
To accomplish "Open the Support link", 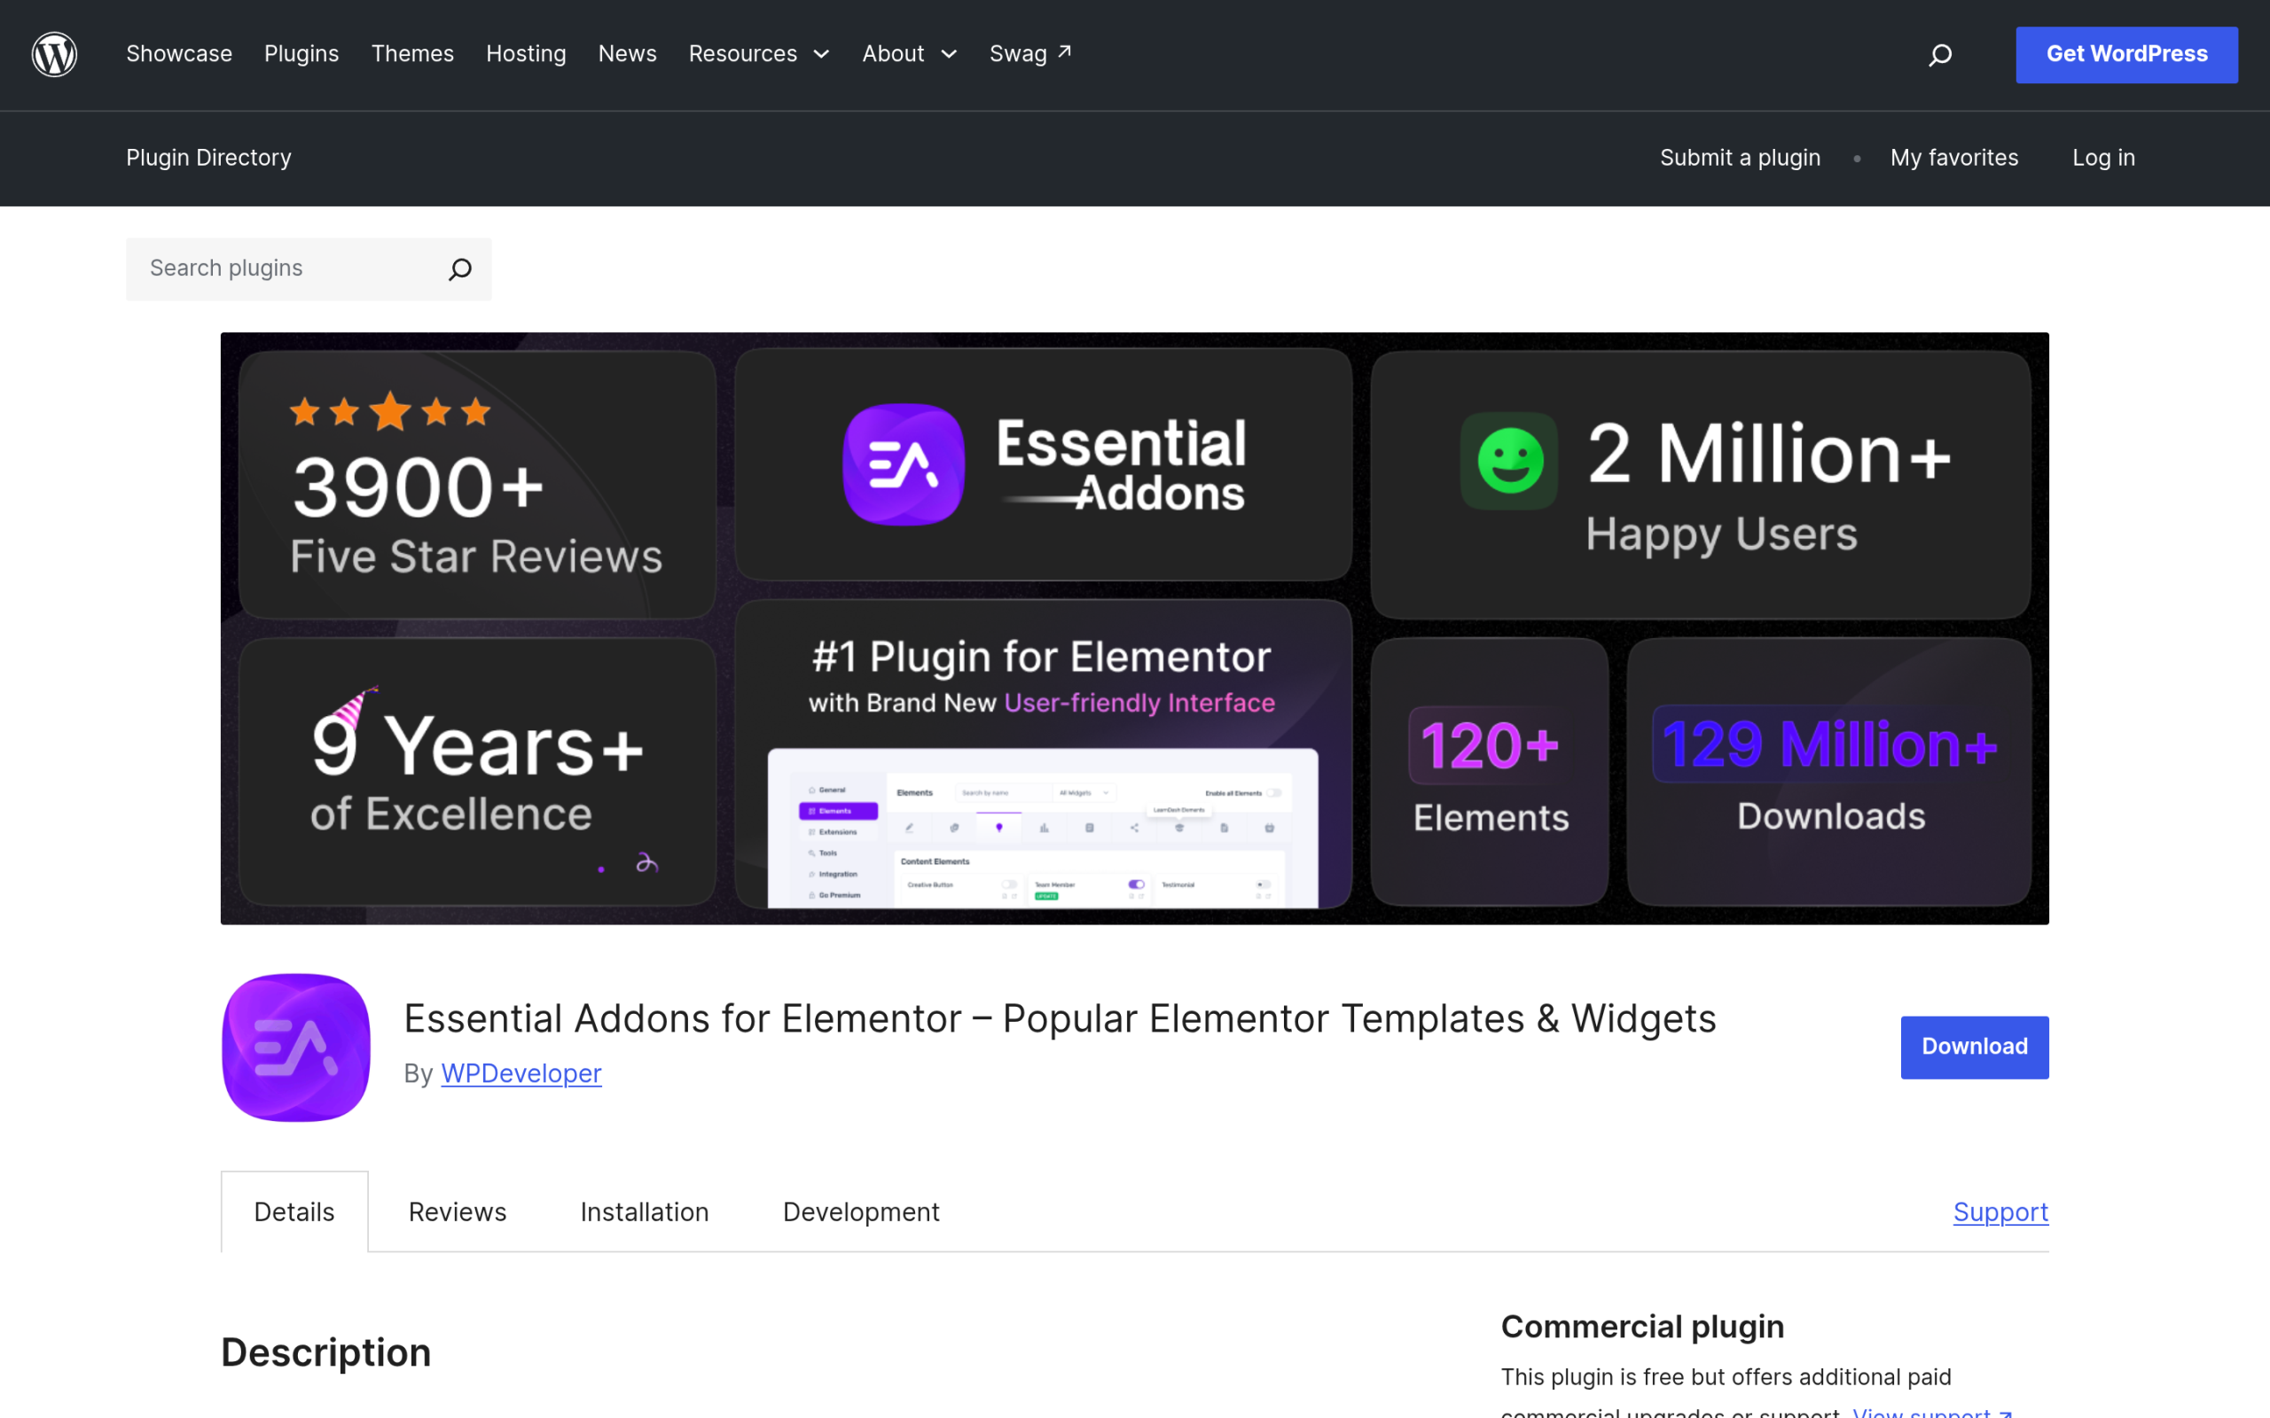I will pos(2000,1212).
